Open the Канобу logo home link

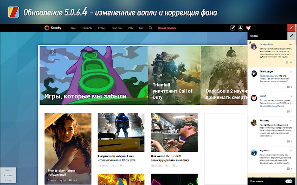53,28
